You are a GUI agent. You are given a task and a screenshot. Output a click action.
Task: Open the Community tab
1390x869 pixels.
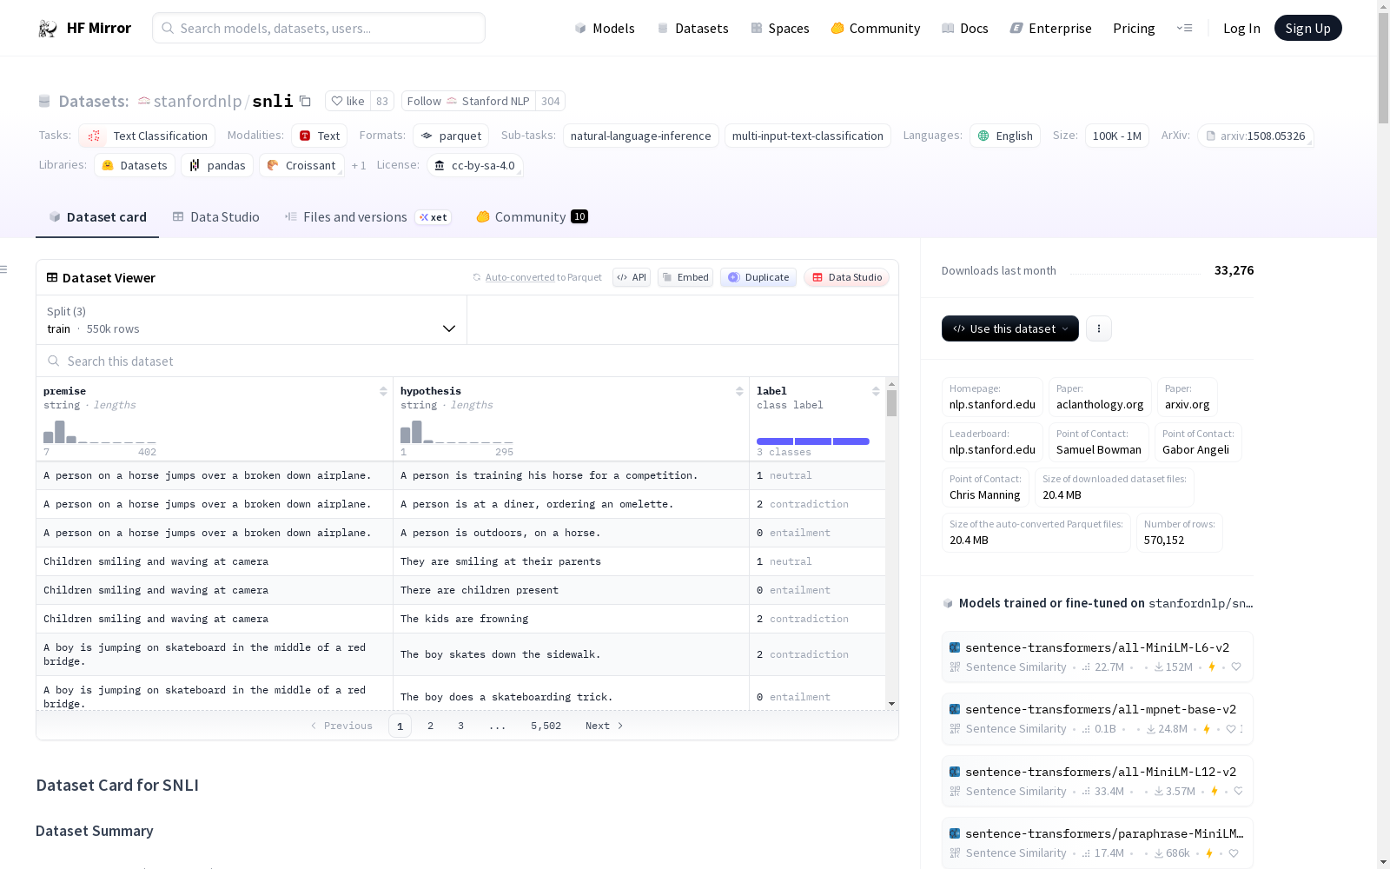tap(530, 217)
